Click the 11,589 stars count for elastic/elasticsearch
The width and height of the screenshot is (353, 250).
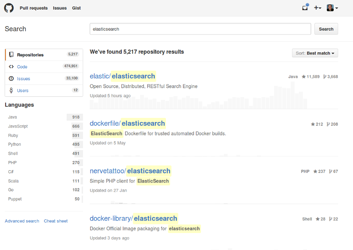click(311, 77)
